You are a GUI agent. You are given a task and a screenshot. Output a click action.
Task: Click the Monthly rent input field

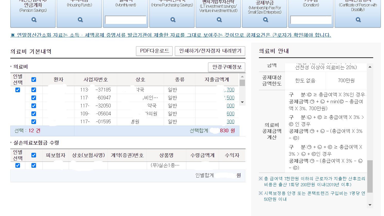(x=126, y=20)
